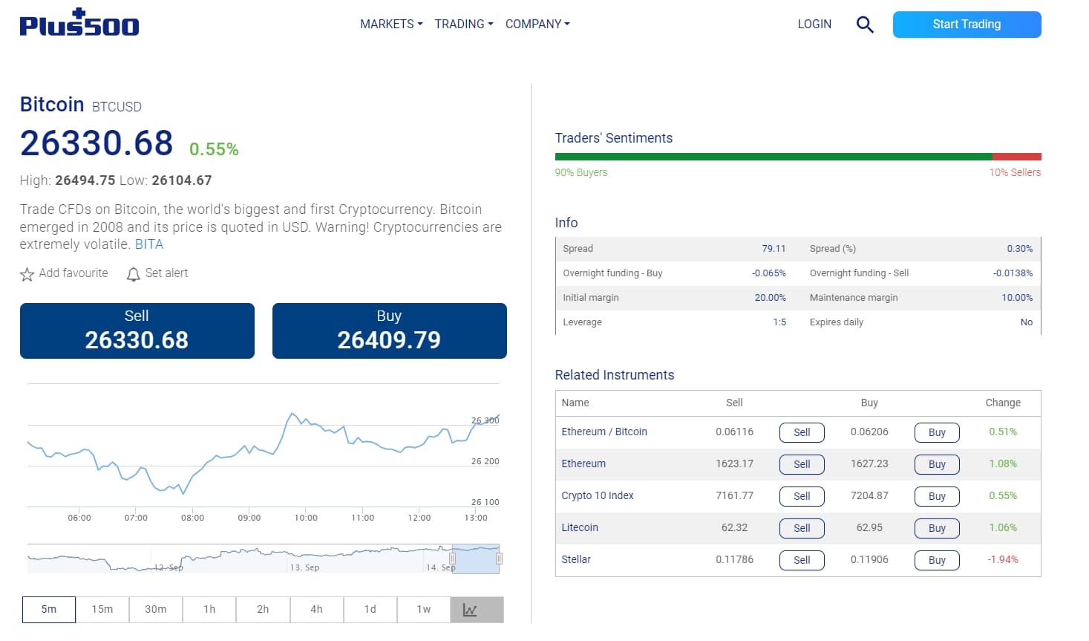Click Buy in the Ethereum / Bitcoin row
The image size is (1089, 641).
(x=937, y=432)
